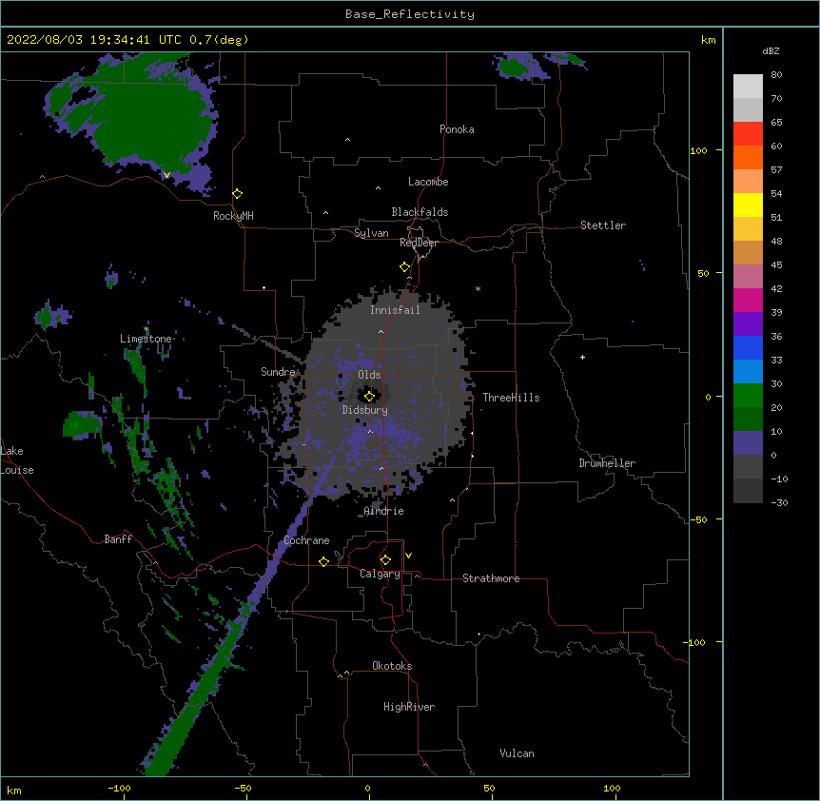Click the -30 value in dBZ legend

(779, 503)
